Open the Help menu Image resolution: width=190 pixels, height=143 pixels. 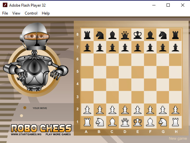46,13
